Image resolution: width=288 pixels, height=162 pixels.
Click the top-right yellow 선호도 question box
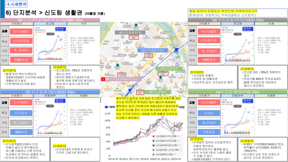[238, 13]
